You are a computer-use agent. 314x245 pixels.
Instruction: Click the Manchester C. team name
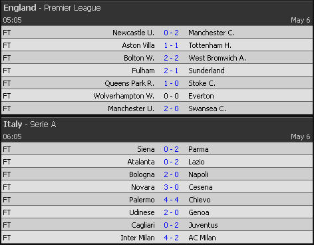pos(212,33)
